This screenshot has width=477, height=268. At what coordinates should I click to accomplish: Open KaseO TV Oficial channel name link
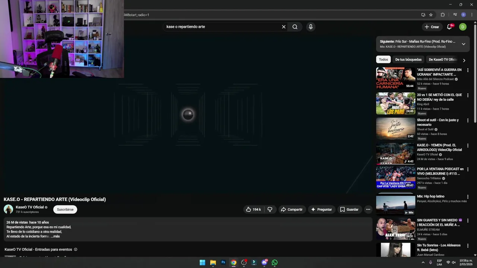[30, 207]
